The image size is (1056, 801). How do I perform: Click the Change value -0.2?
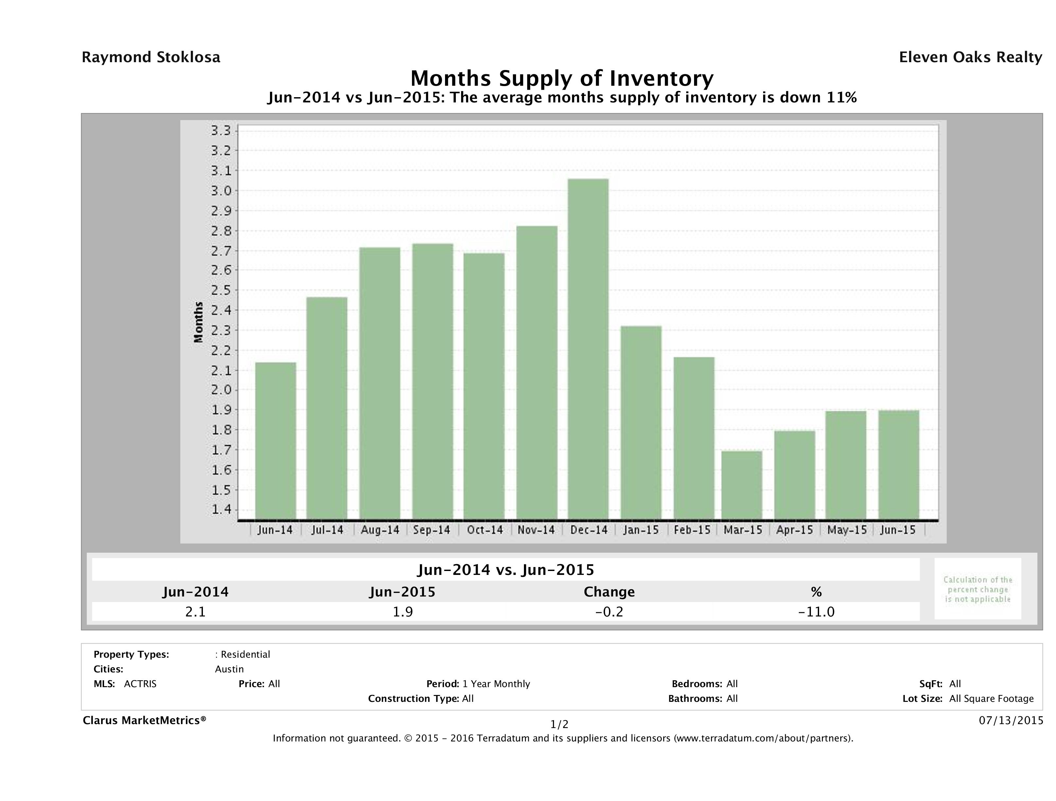[x=609, y=612]
